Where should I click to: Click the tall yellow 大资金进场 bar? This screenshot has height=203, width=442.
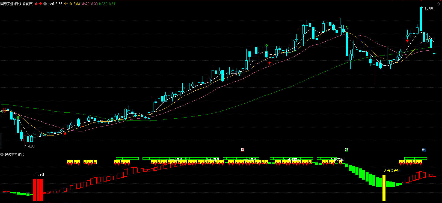[x=384, y=188]
